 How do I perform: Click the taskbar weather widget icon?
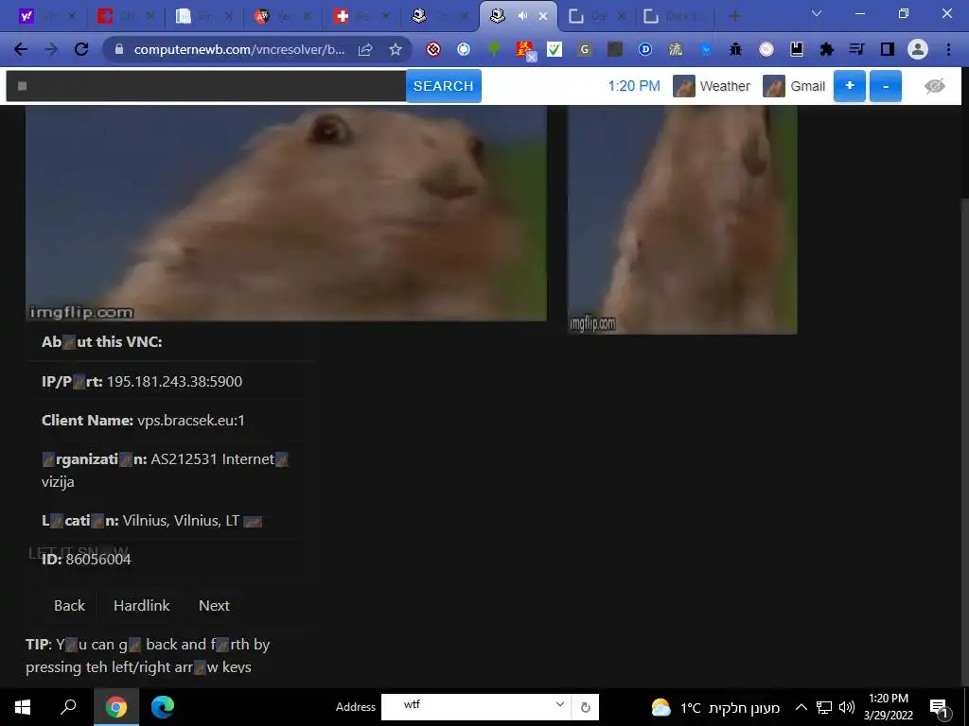coord(661,707)
